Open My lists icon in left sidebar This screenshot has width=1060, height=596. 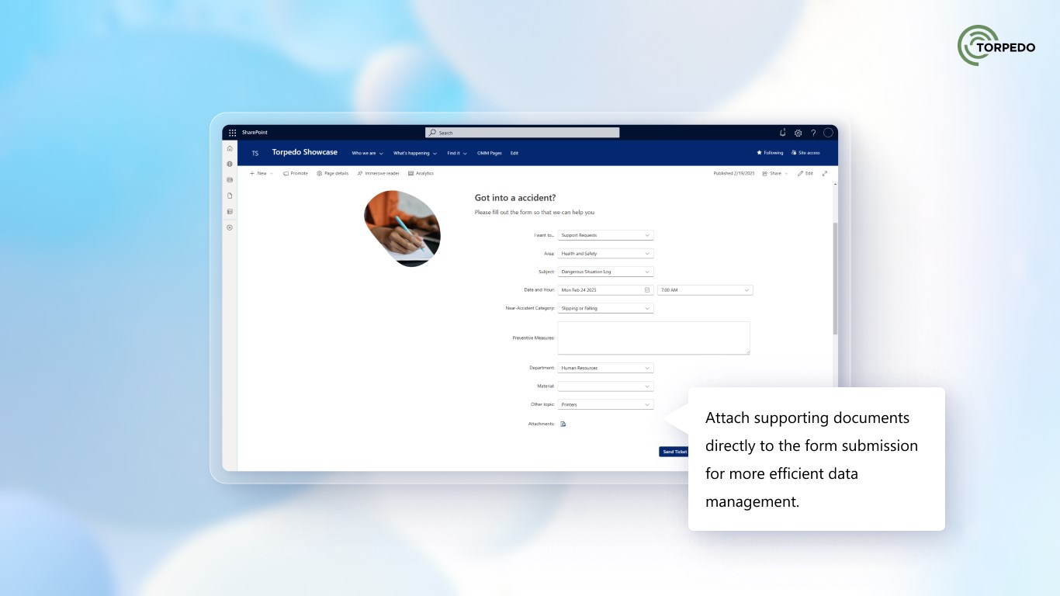click(230, 211)
